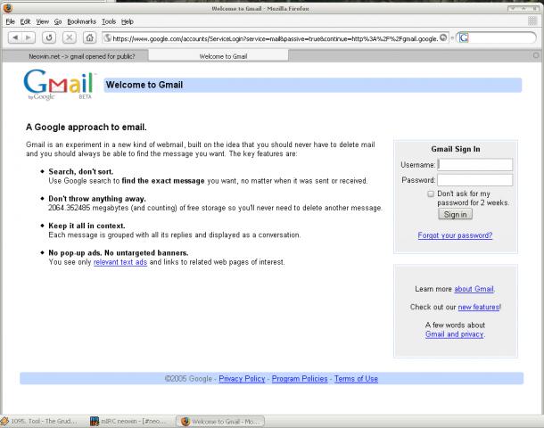Switch to the mIRC neowin taskbar item

pos(129,422)
